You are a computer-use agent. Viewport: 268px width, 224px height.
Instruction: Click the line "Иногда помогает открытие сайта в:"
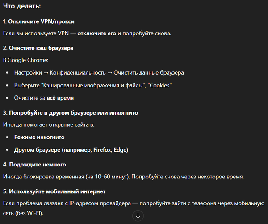[x=49, y=124]
